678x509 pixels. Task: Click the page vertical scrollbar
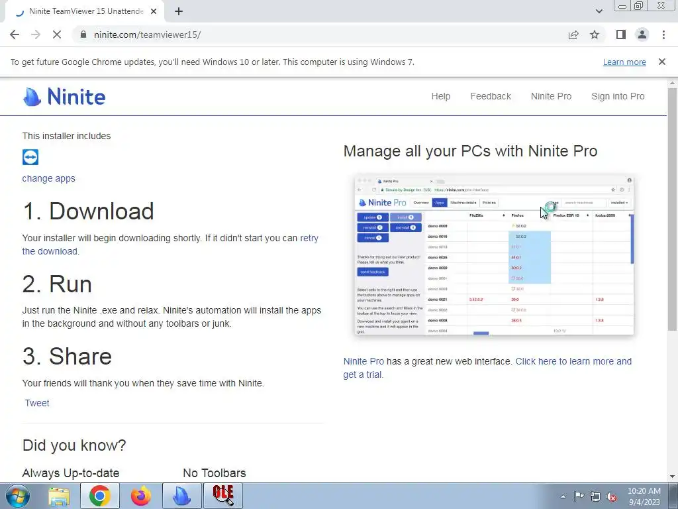click(x=672, y=209)
